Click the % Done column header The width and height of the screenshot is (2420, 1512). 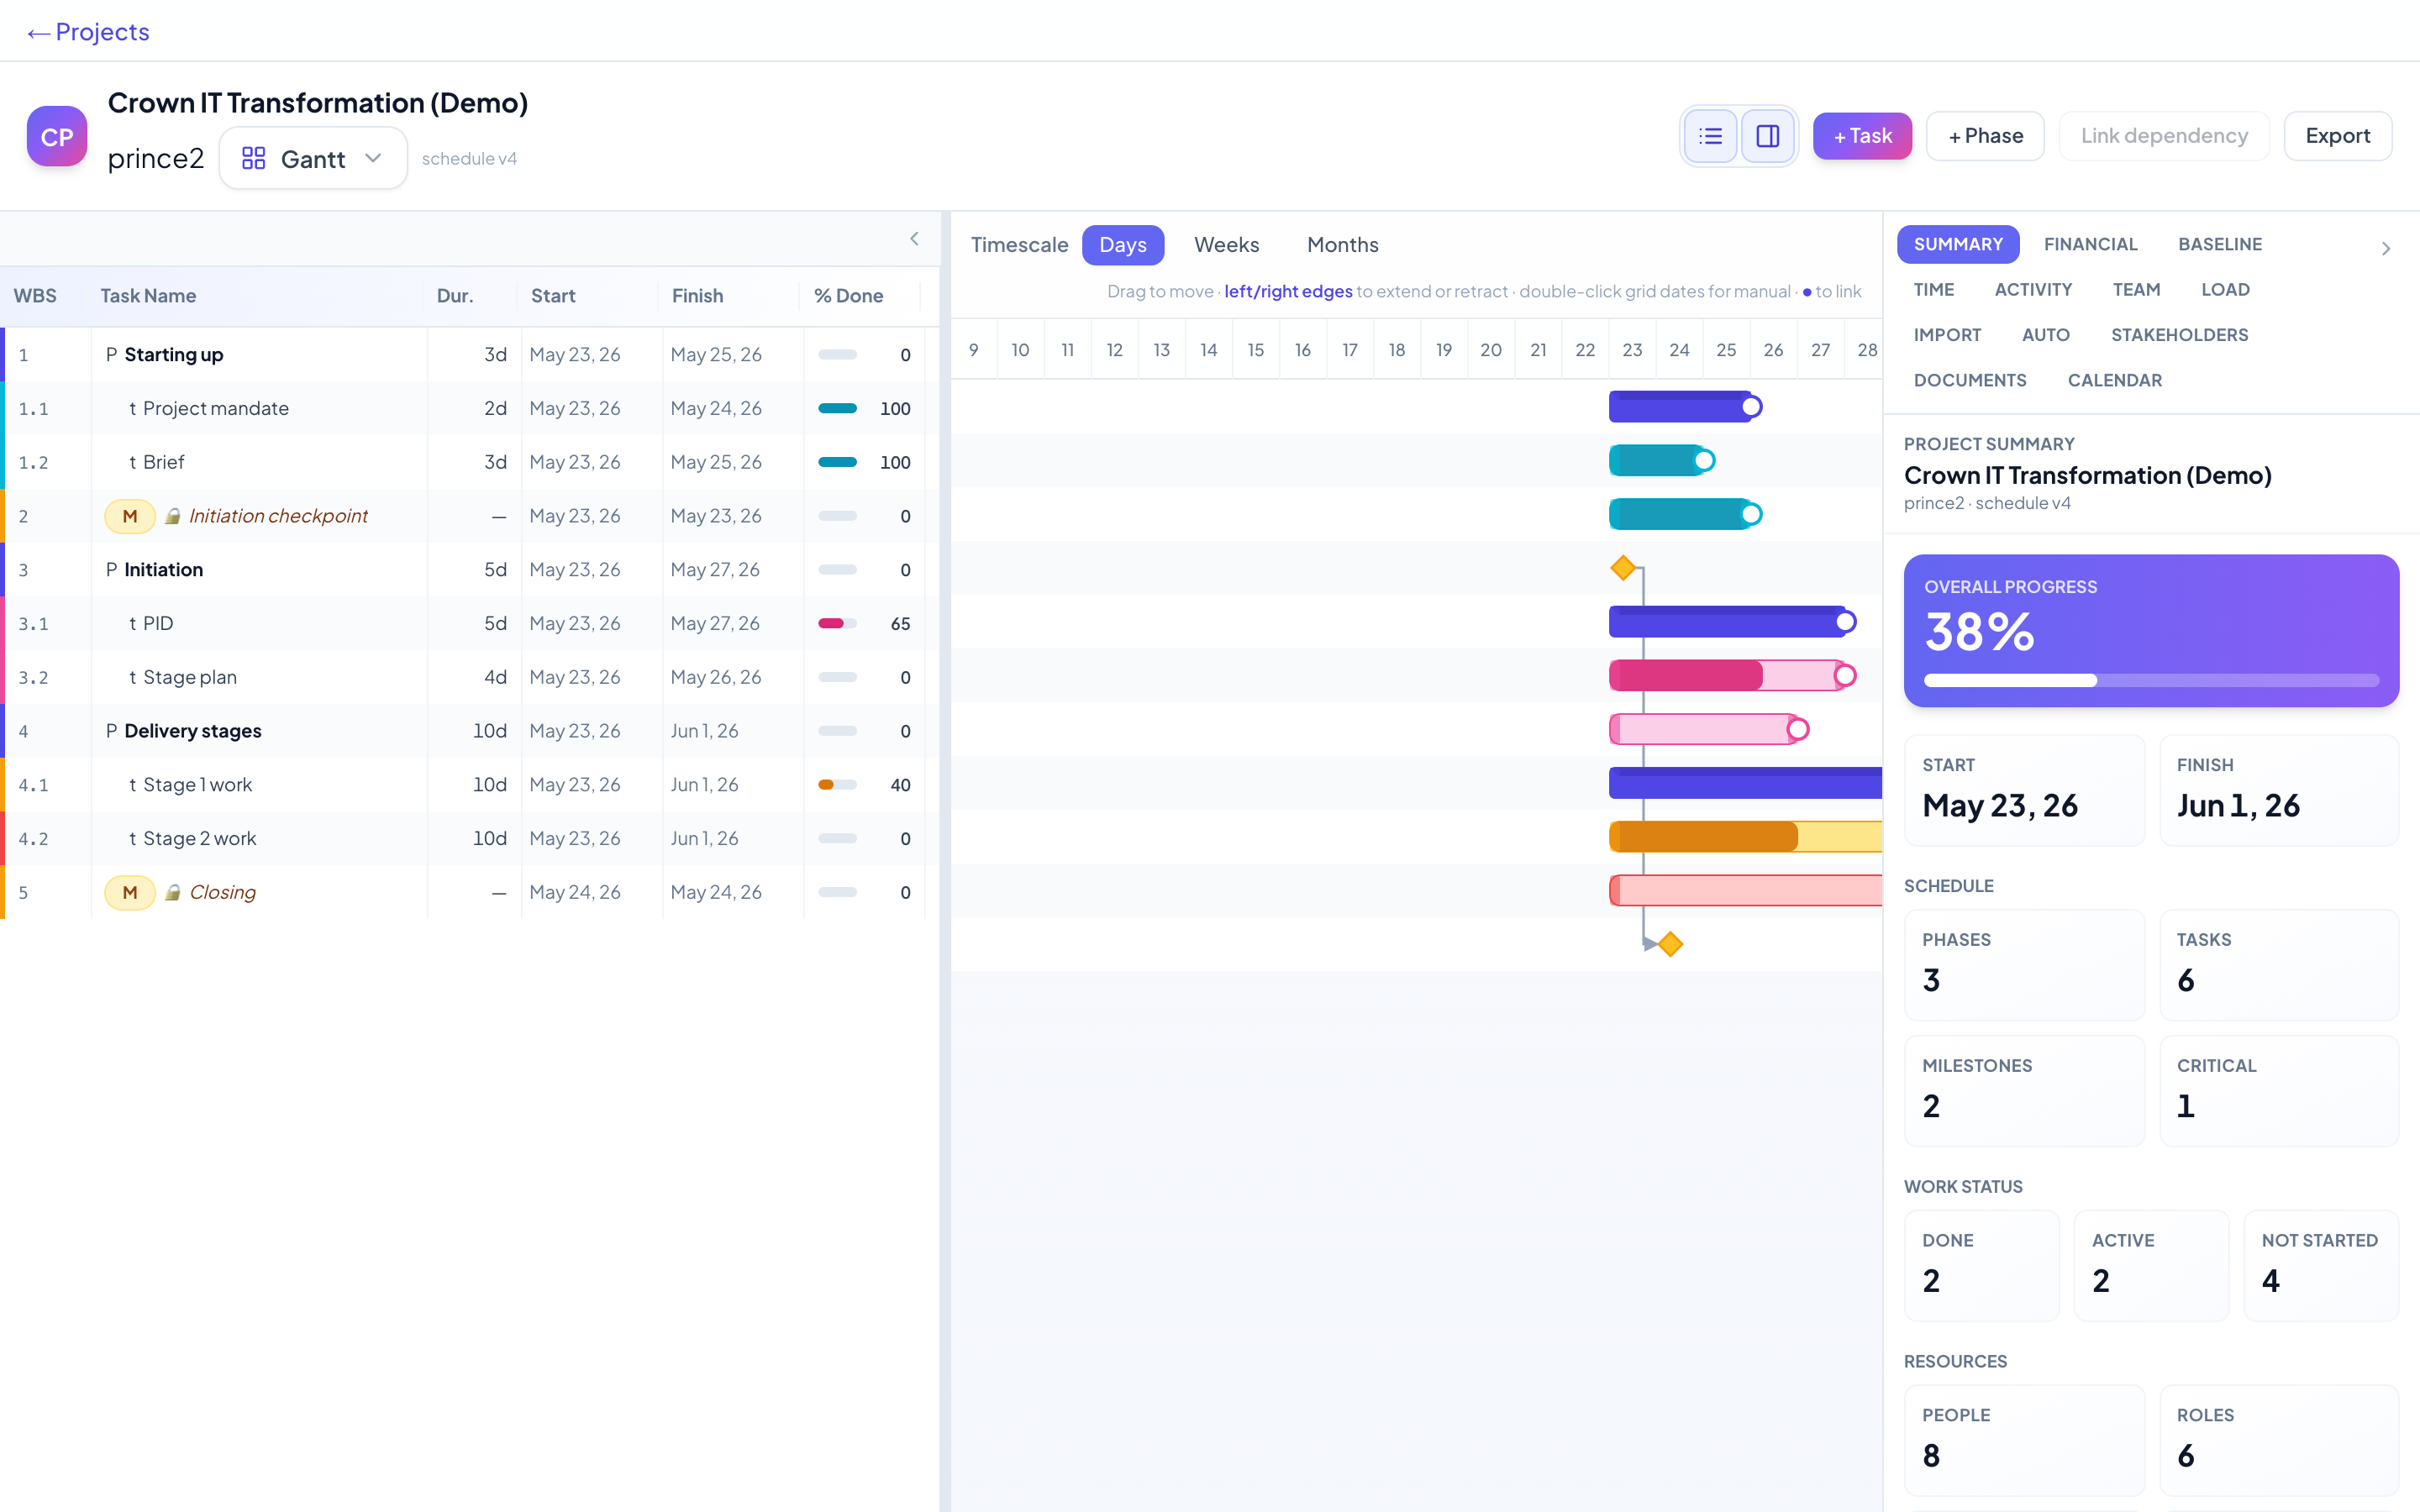coord(848,296)
